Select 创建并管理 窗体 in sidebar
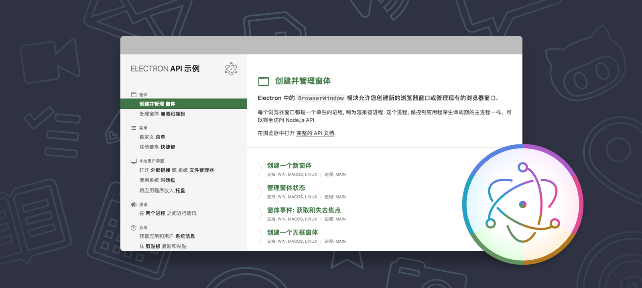 (183, 104)
